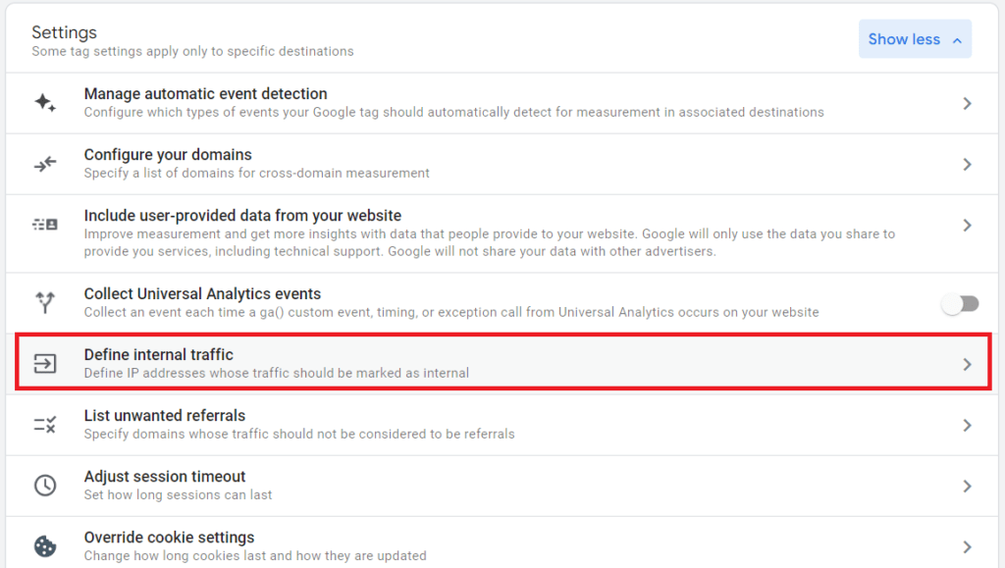Expand the Include user-provided data row chevron
Screen dimensions: 1005x568
965,224
